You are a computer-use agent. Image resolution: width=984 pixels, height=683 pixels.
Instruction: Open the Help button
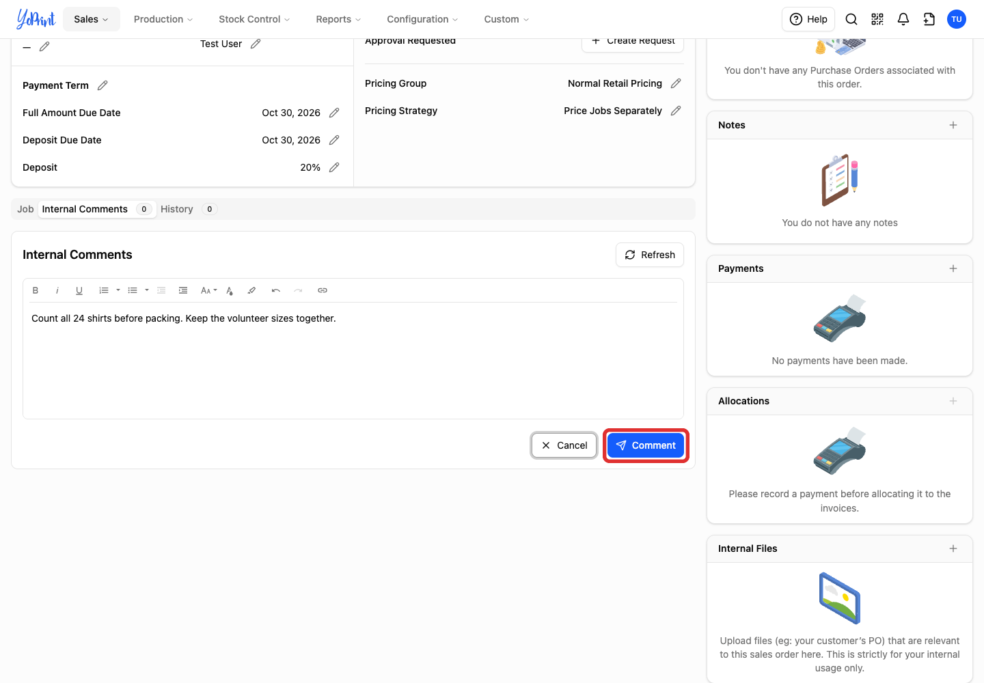[x=808, y=19]
